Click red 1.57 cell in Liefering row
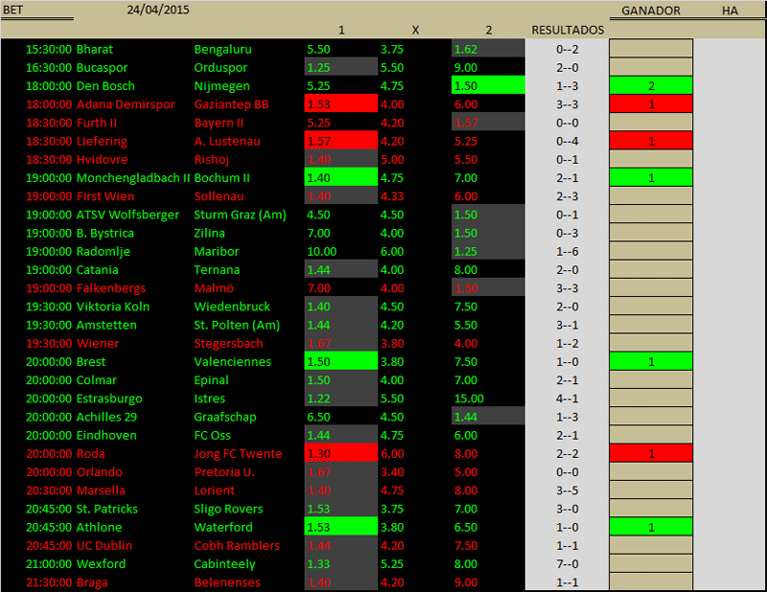Viewport: 767px width, 592px height. coord(341,141)
